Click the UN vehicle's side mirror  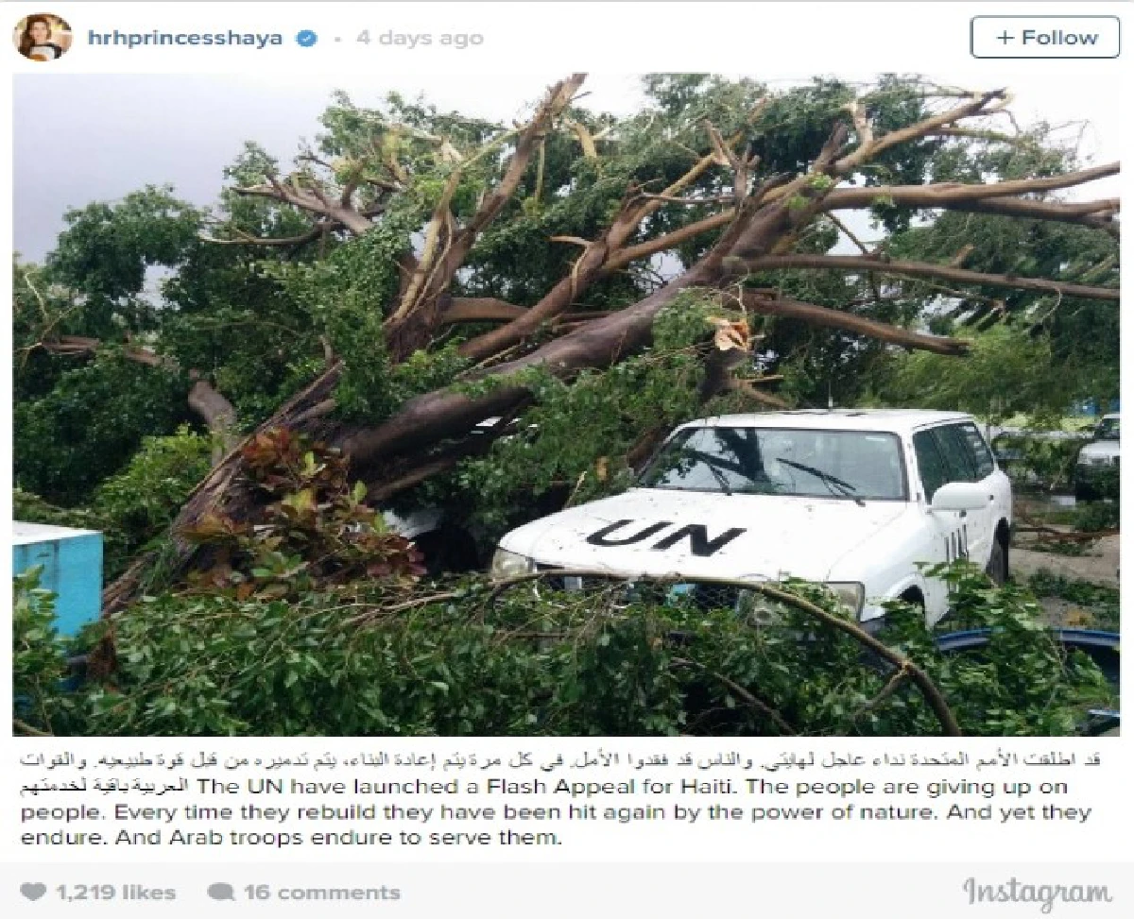coord(958,497)
